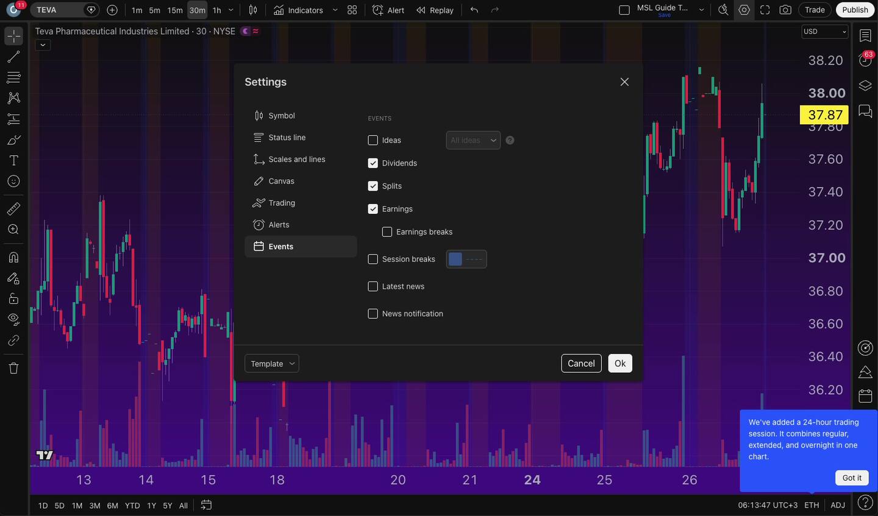Viewport: 878px width, 516px height.
Task: Take a chart snapshot with camera icon
Action: [786, 10]
